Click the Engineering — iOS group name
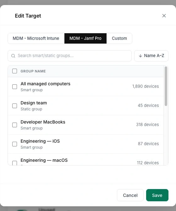176x211 pixels. 40,141
